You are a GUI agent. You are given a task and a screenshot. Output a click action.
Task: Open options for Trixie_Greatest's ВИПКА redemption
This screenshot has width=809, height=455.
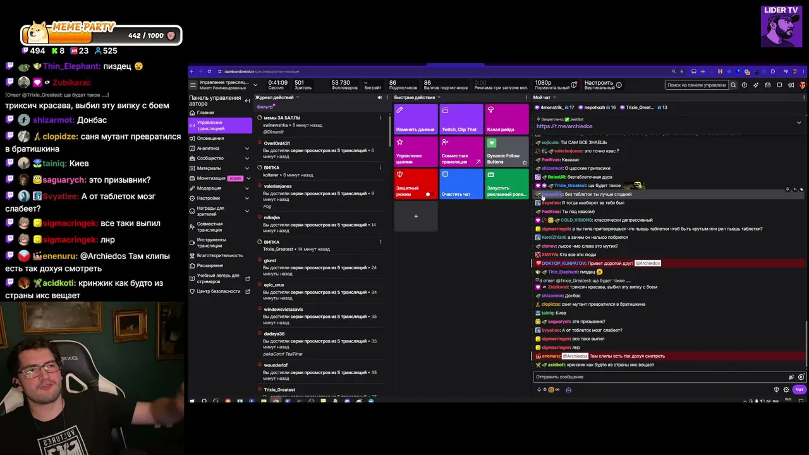(x=380, y=242)
